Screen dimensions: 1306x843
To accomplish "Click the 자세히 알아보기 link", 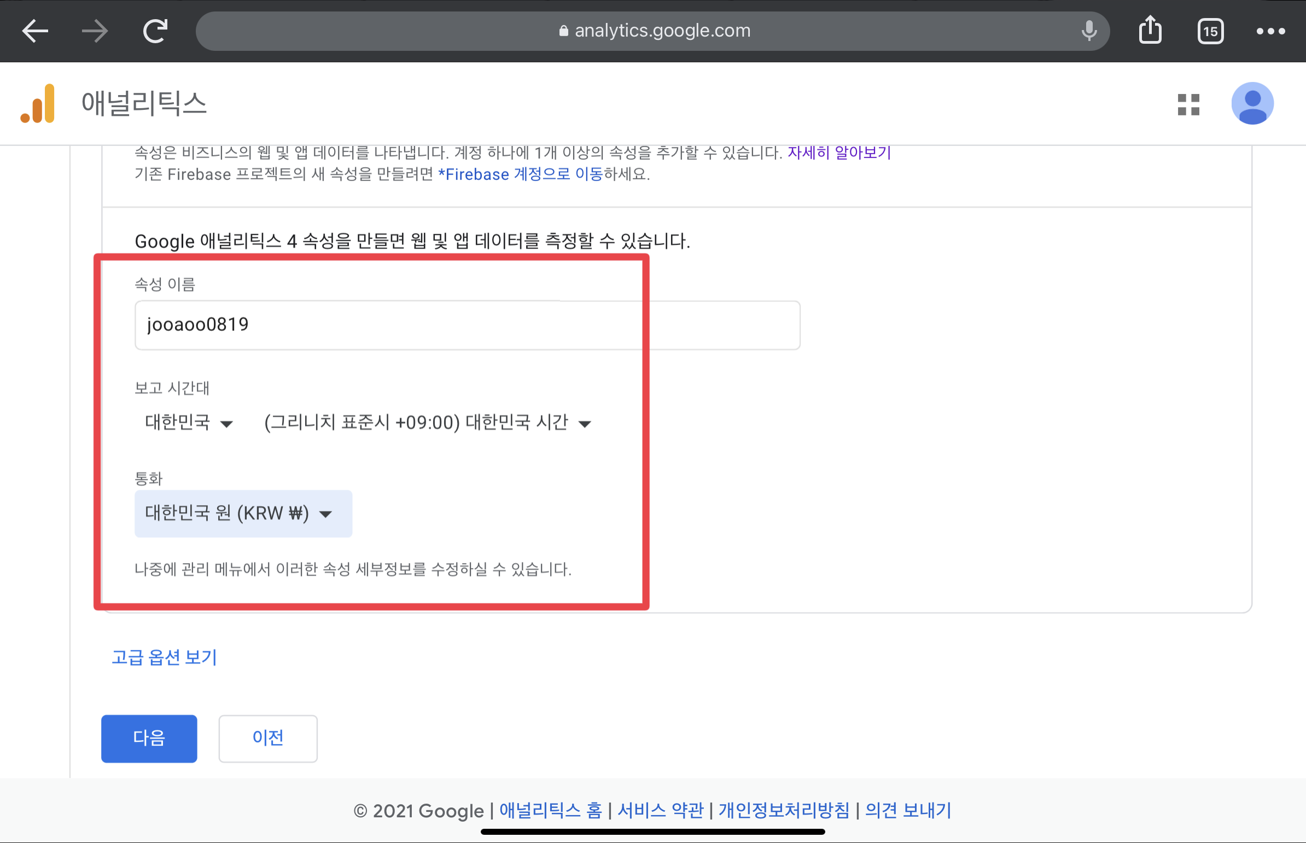I will click(x=839, y=152).
